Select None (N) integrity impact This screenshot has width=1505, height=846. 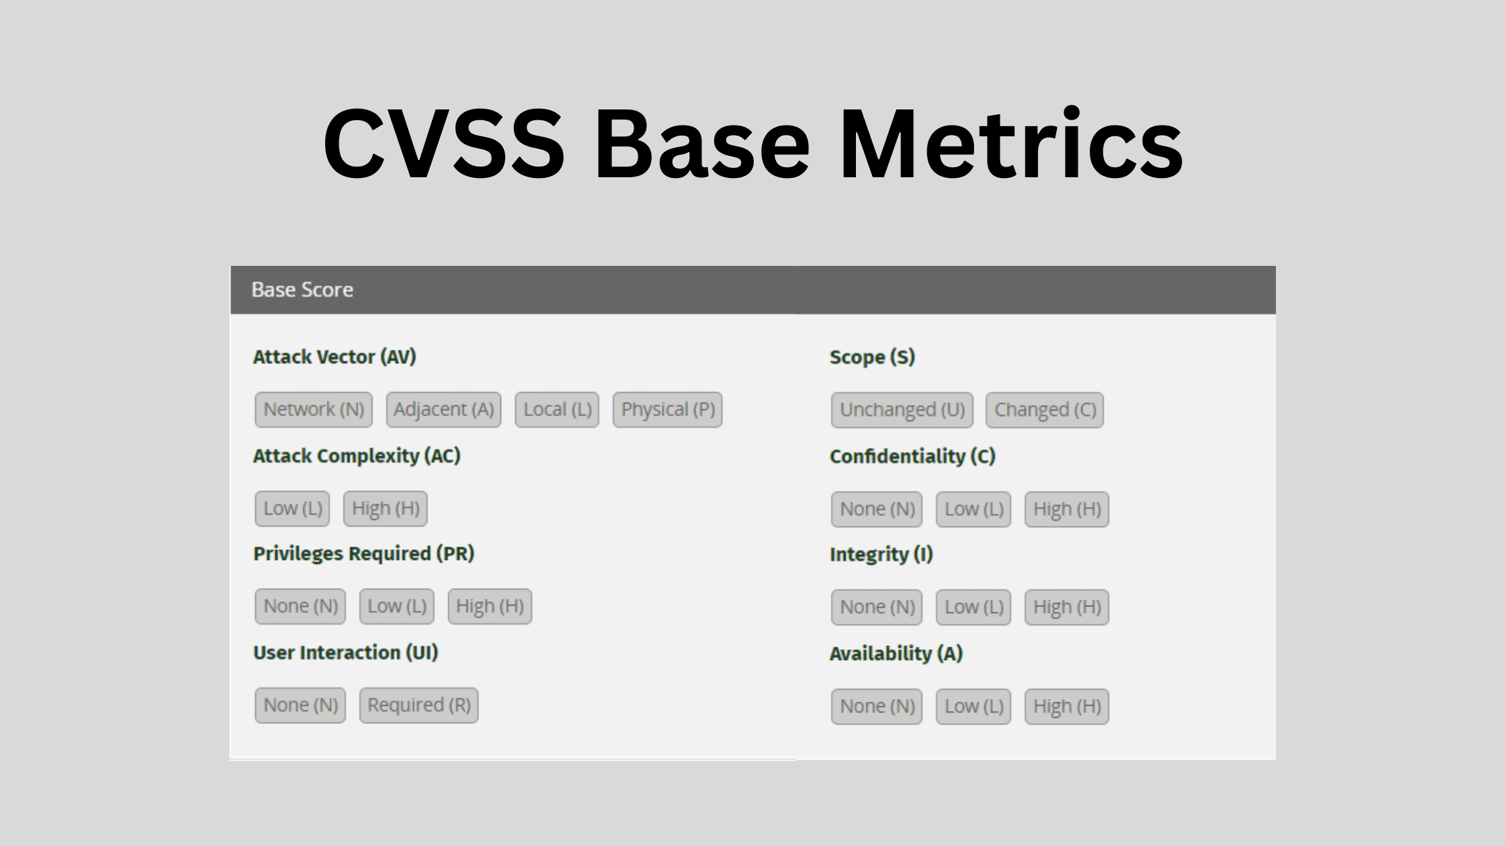(875, 606)
